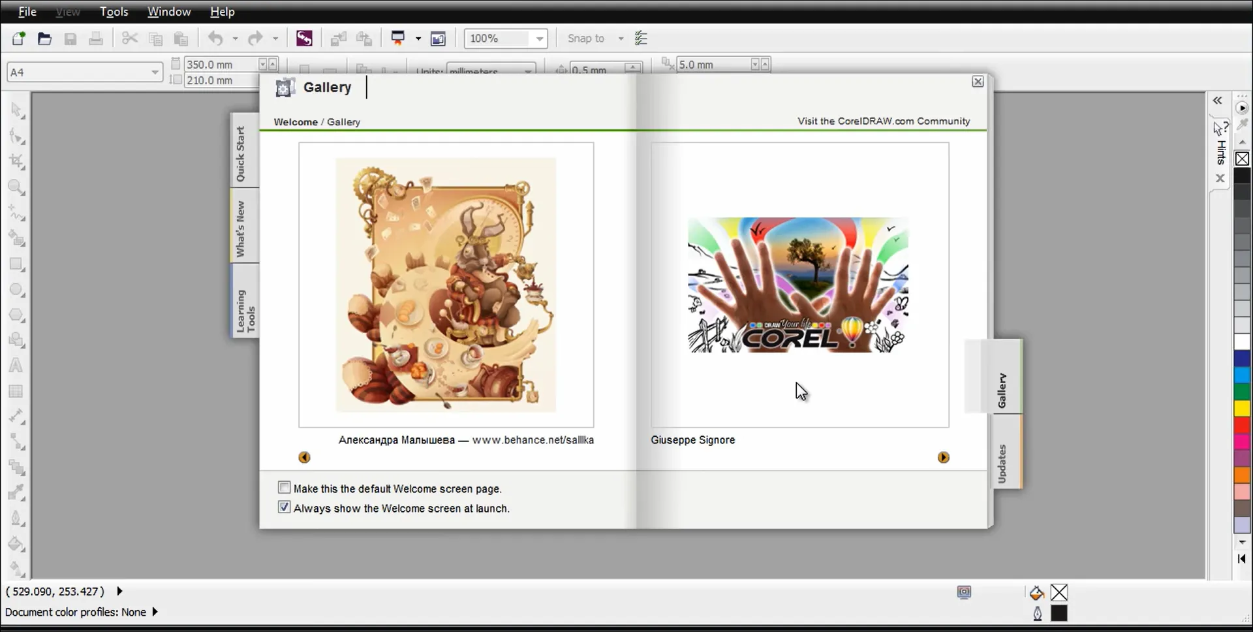The width and height of the screenshot is (1253, 632).
Task: Uncheck Always show Welcome screen at launch
Action: [x=285, y=507]
